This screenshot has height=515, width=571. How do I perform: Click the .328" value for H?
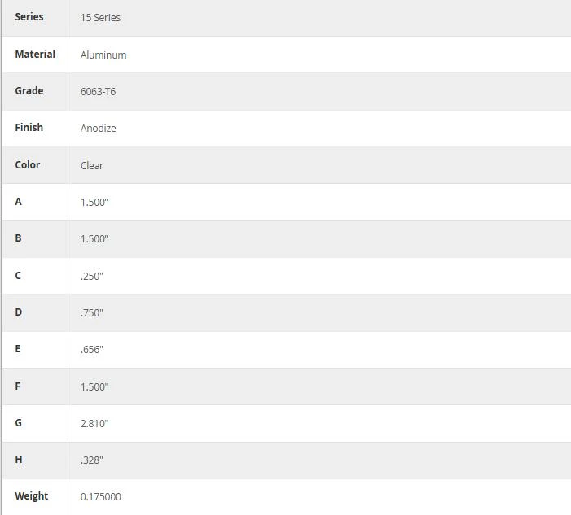coord(92,460)
